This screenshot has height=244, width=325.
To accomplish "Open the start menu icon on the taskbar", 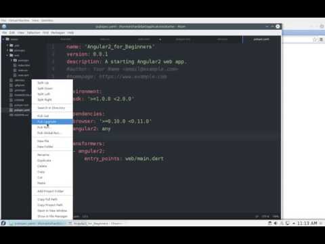I will pyautogui.click(x=3, y=223).
